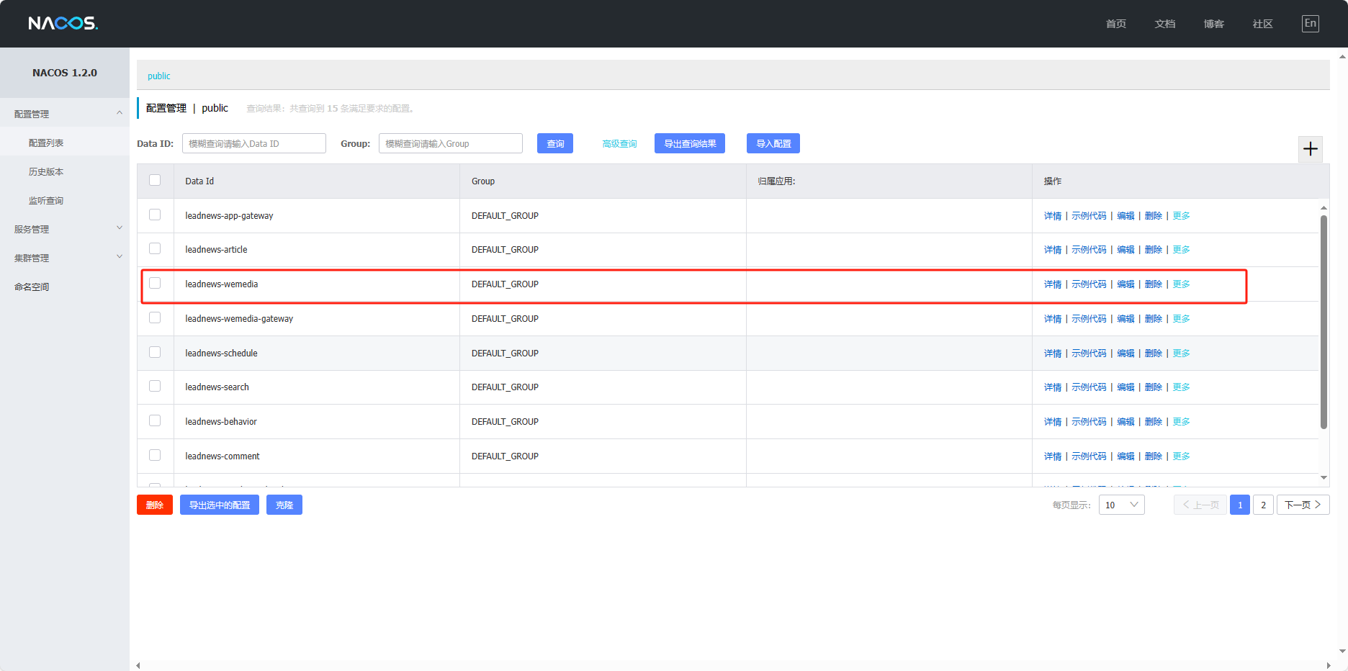Open 社区 in the top navigation
The width and height of the screenshot is (1348, 671).
(x=1263, y=24)
